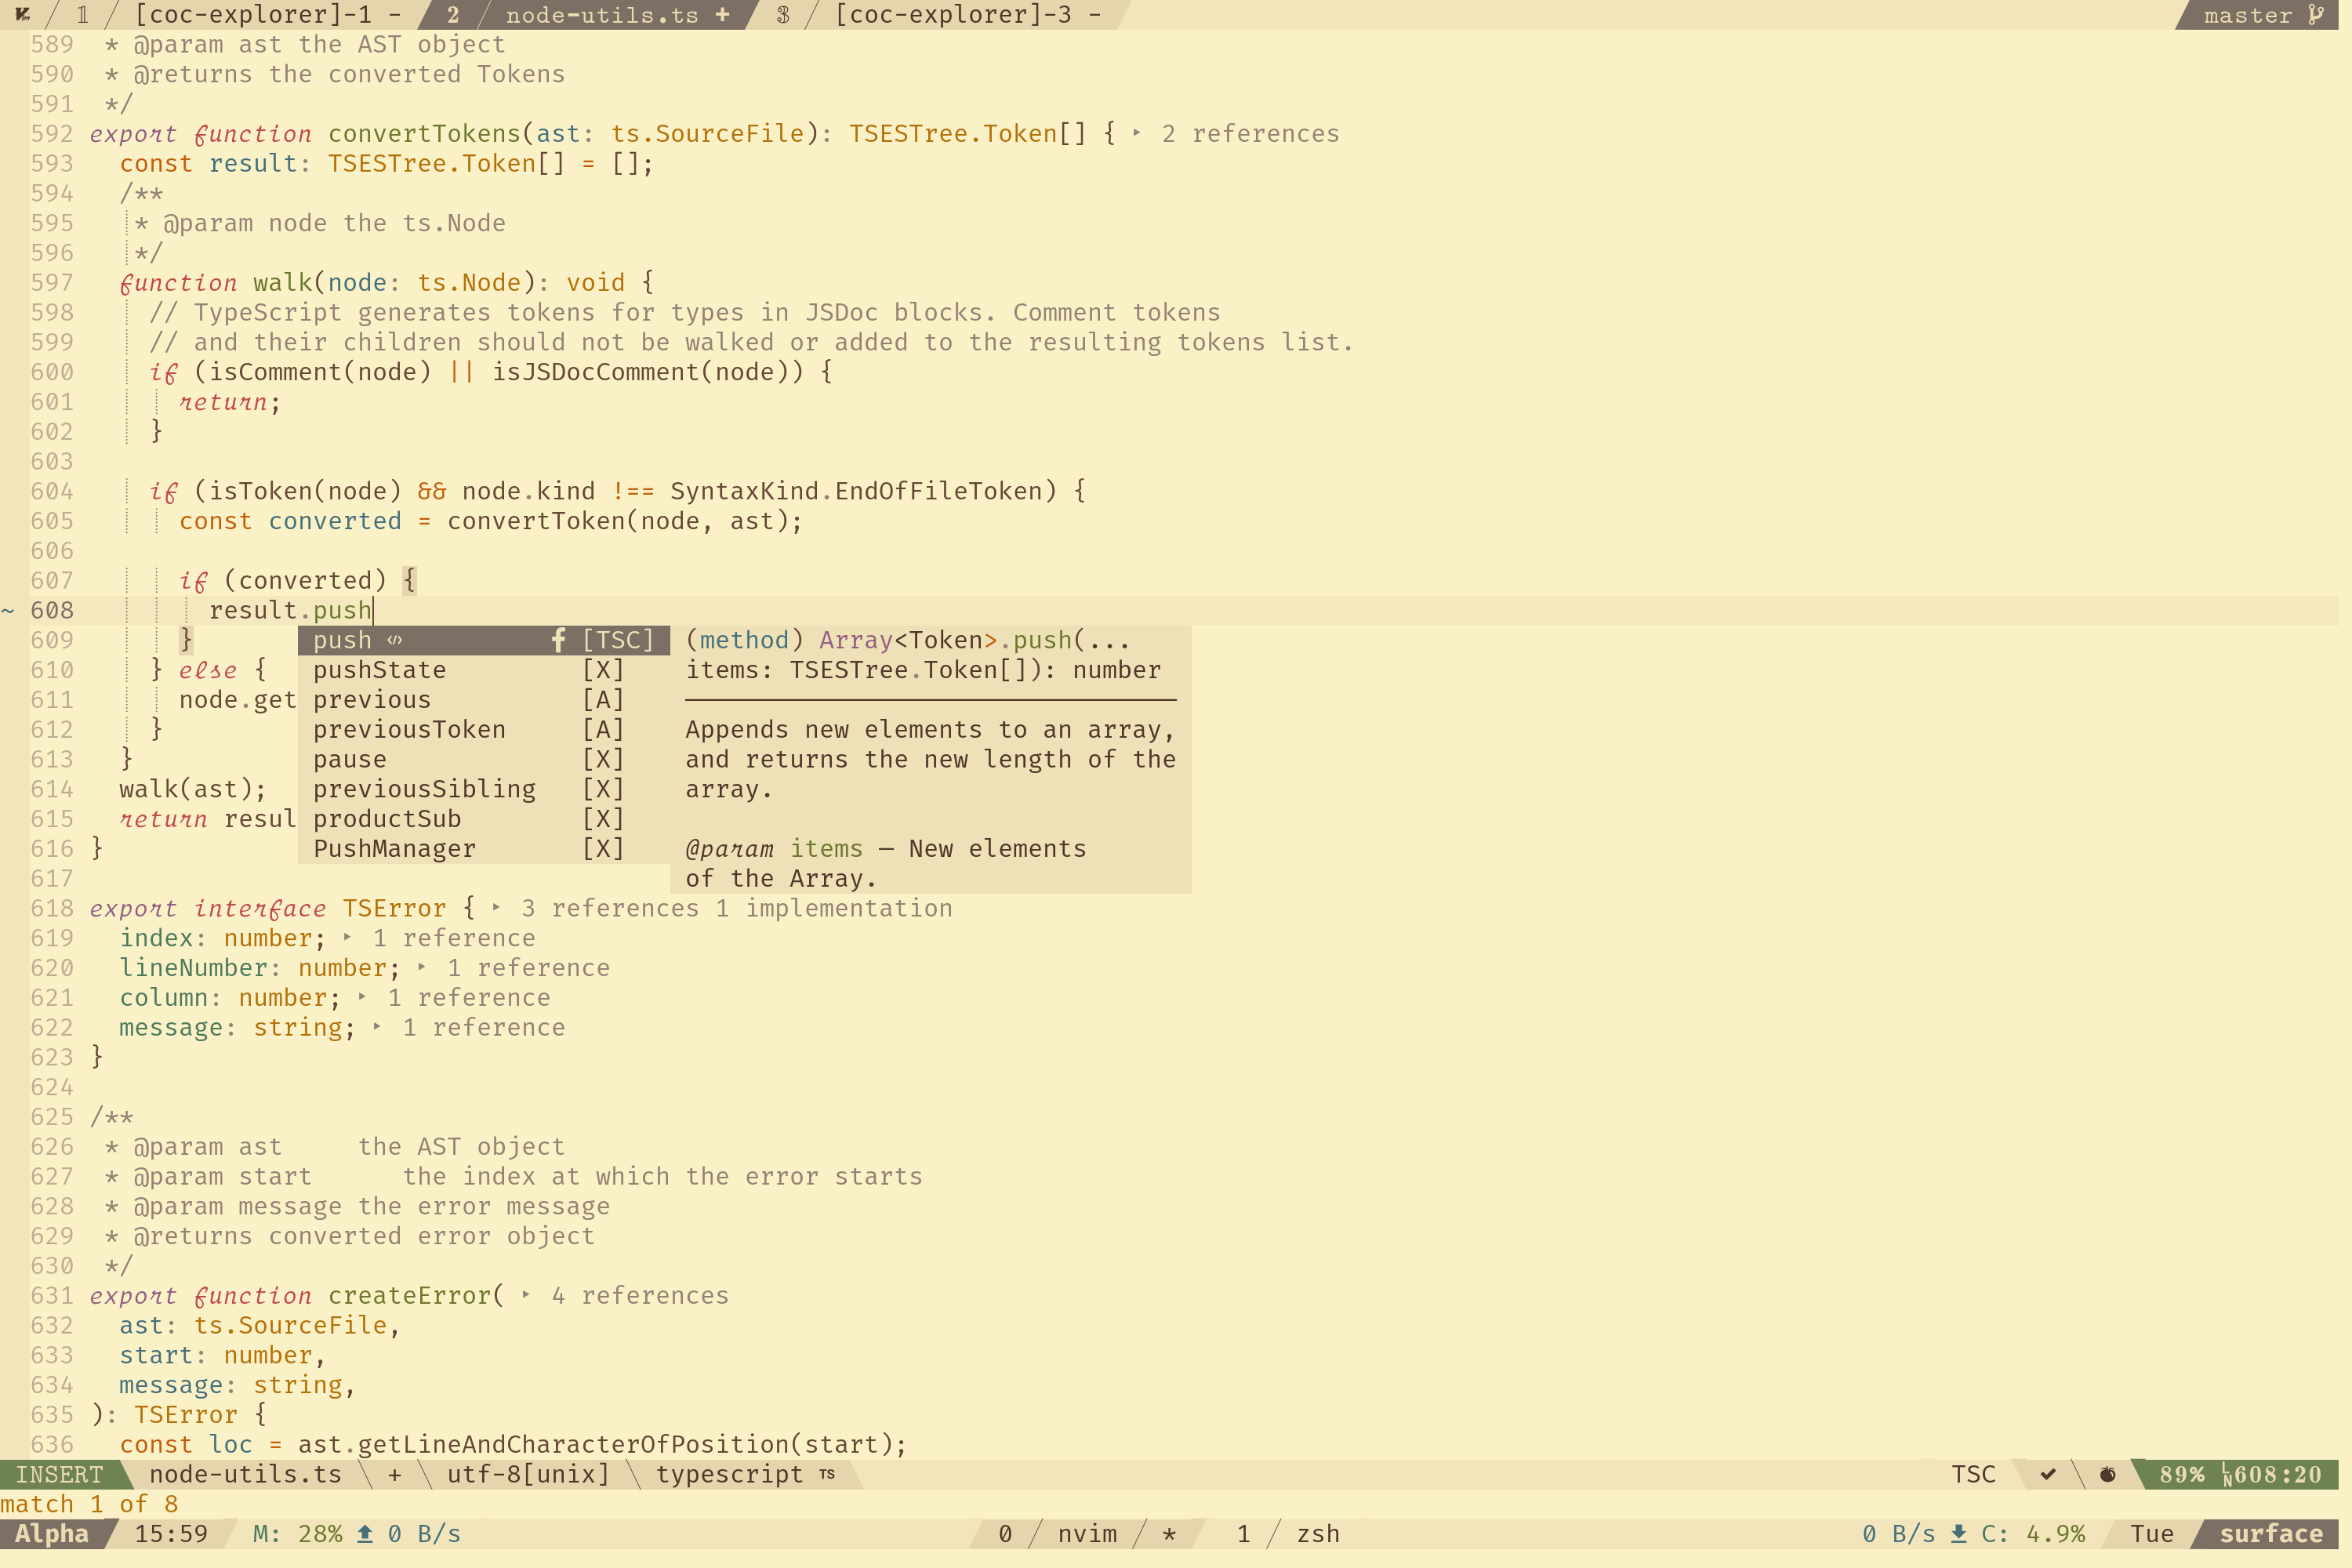Click the checkmark lint status icon

2048,1474
